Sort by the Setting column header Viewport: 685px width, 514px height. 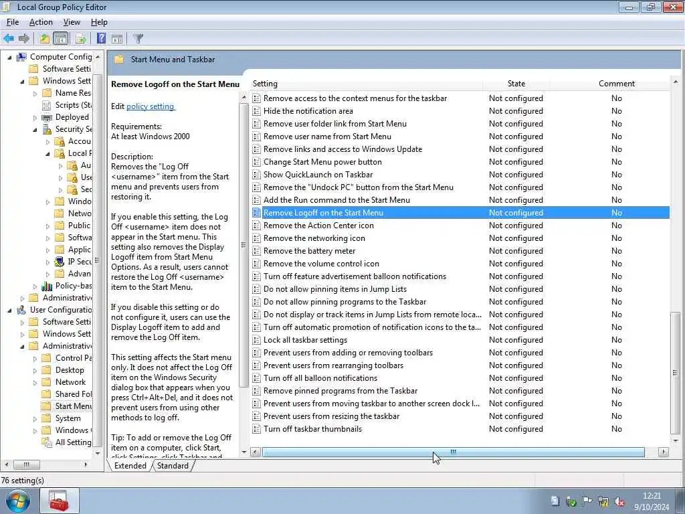[367, 84]
